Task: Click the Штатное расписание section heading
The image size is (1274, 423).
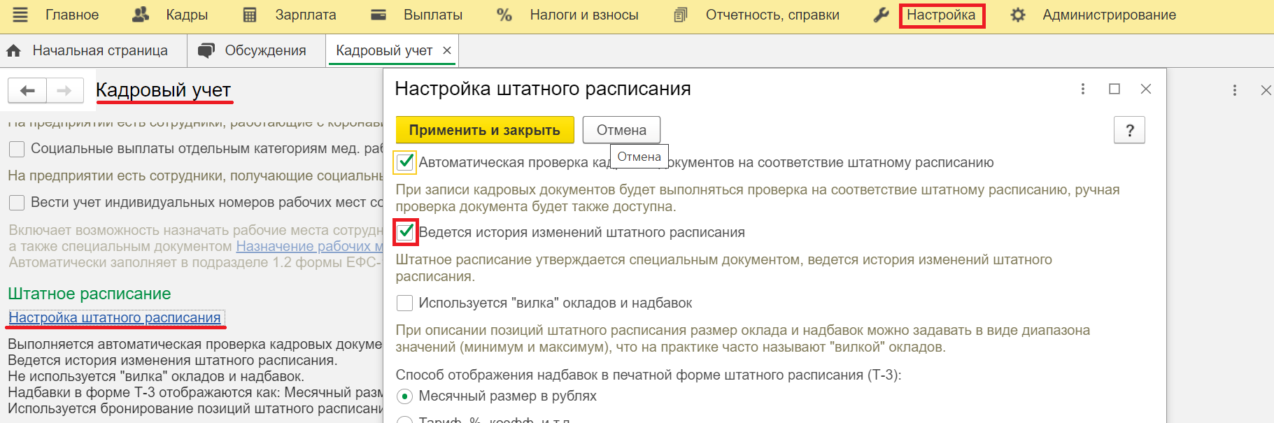Action: point(90,294)
